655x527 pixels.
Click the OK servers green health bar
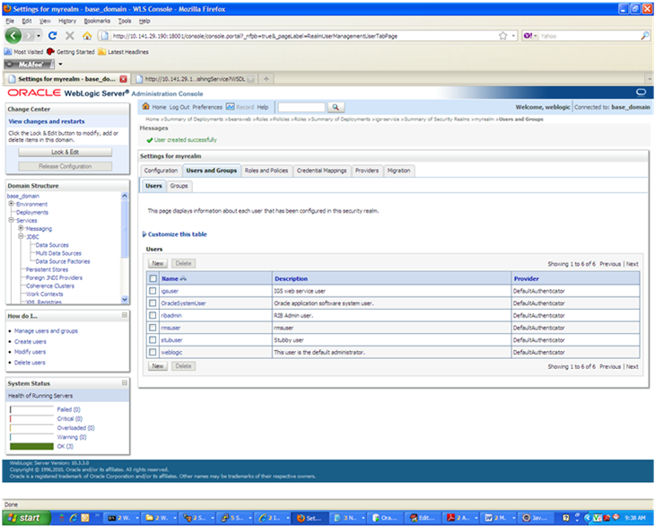tap(31, 446)
